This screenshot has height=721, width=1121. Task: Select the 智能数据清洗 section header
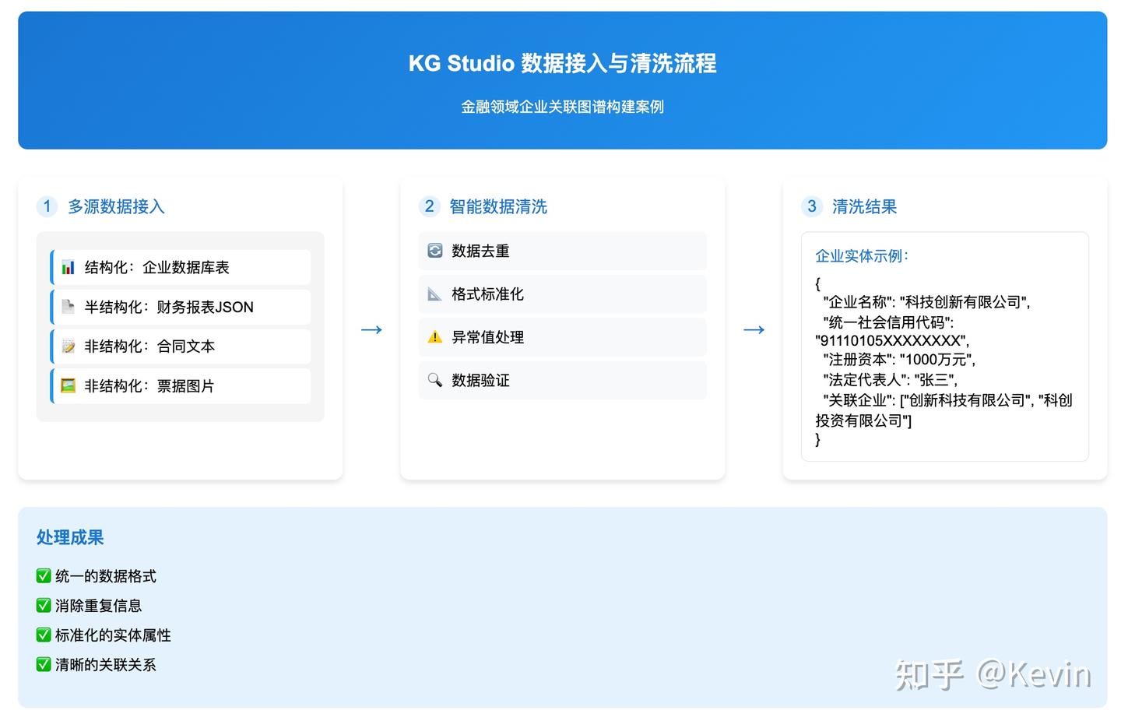[497, 206]
